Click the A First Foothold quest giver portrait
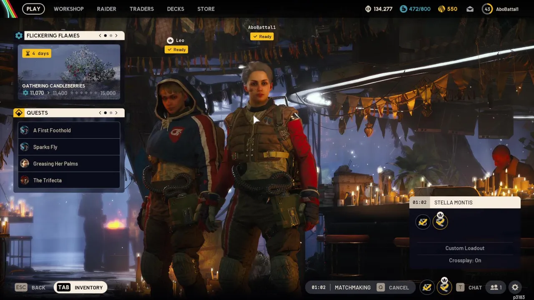 (25, 130)
